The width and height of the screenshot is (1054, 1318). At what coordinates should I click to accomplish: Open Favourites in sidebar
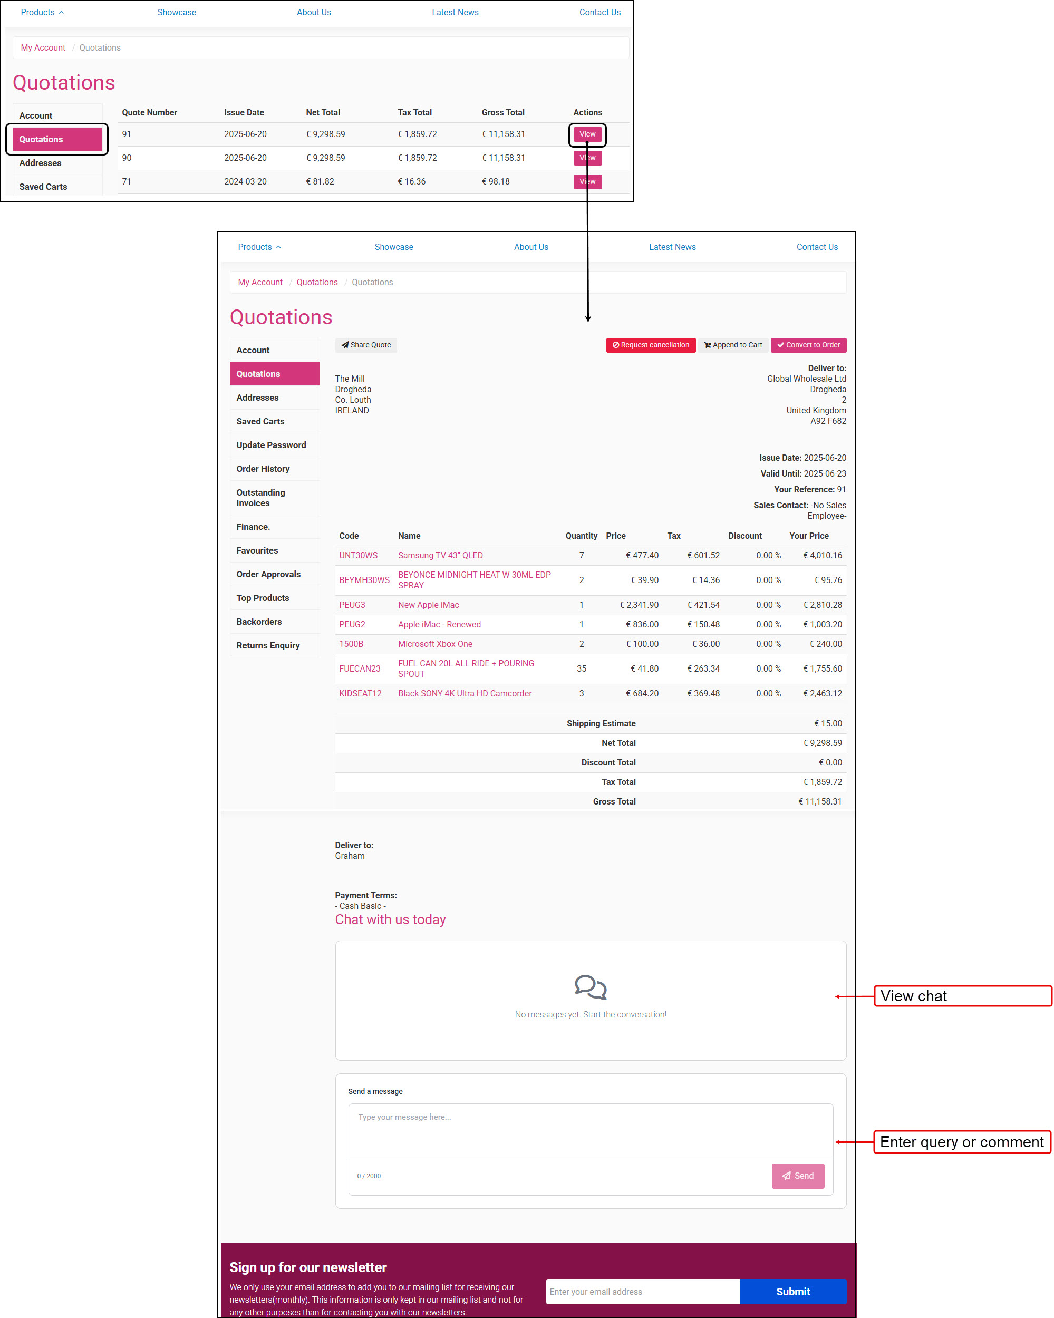pyautogui.click(x=275, y=551)
